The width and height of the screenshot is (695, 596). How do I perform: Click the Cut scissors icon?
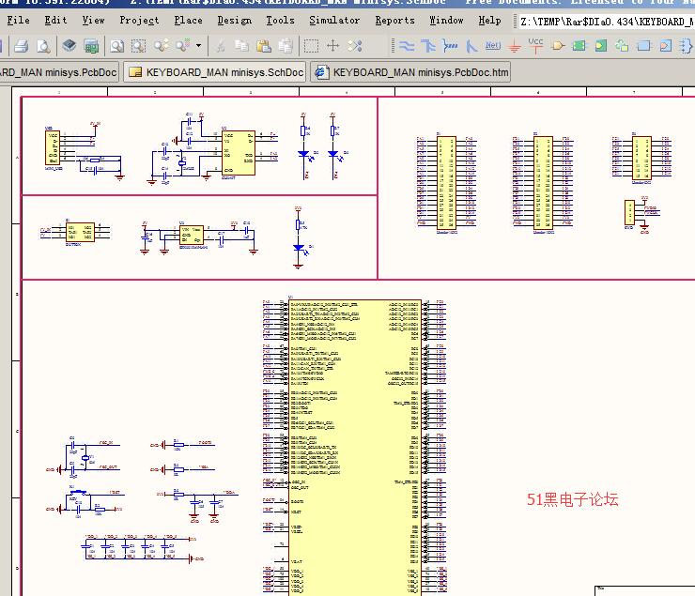220,46
